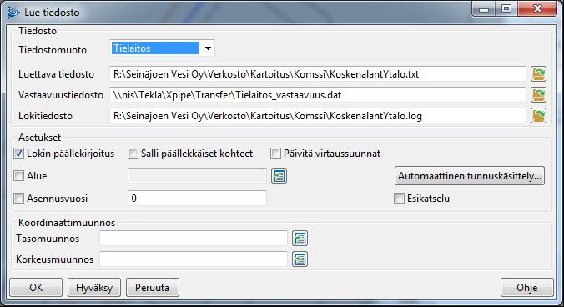Browse for the Lokitiedosto file

(x=538, y=116)
